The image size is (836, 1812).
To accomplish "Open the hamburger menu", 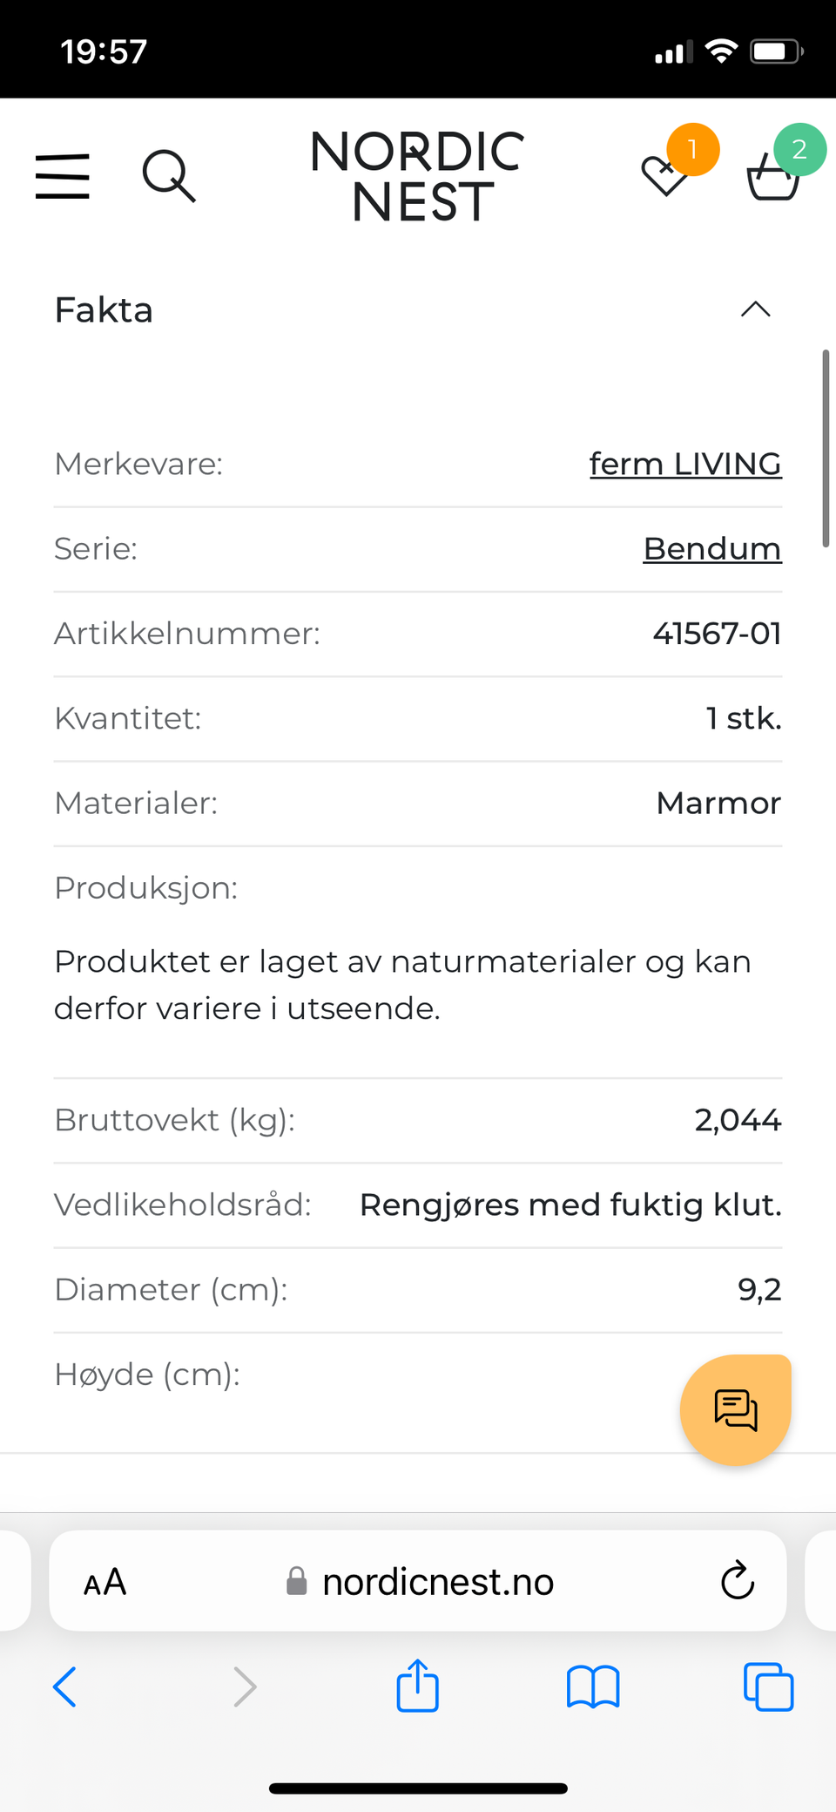I will [62, 176].
